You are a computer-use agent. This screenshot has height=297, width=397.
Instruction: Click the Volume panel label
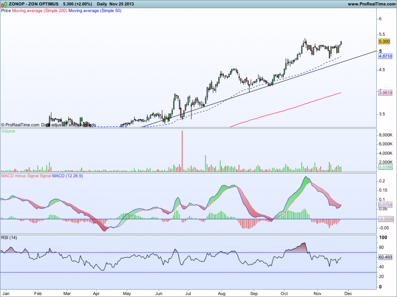coord(8,131)
